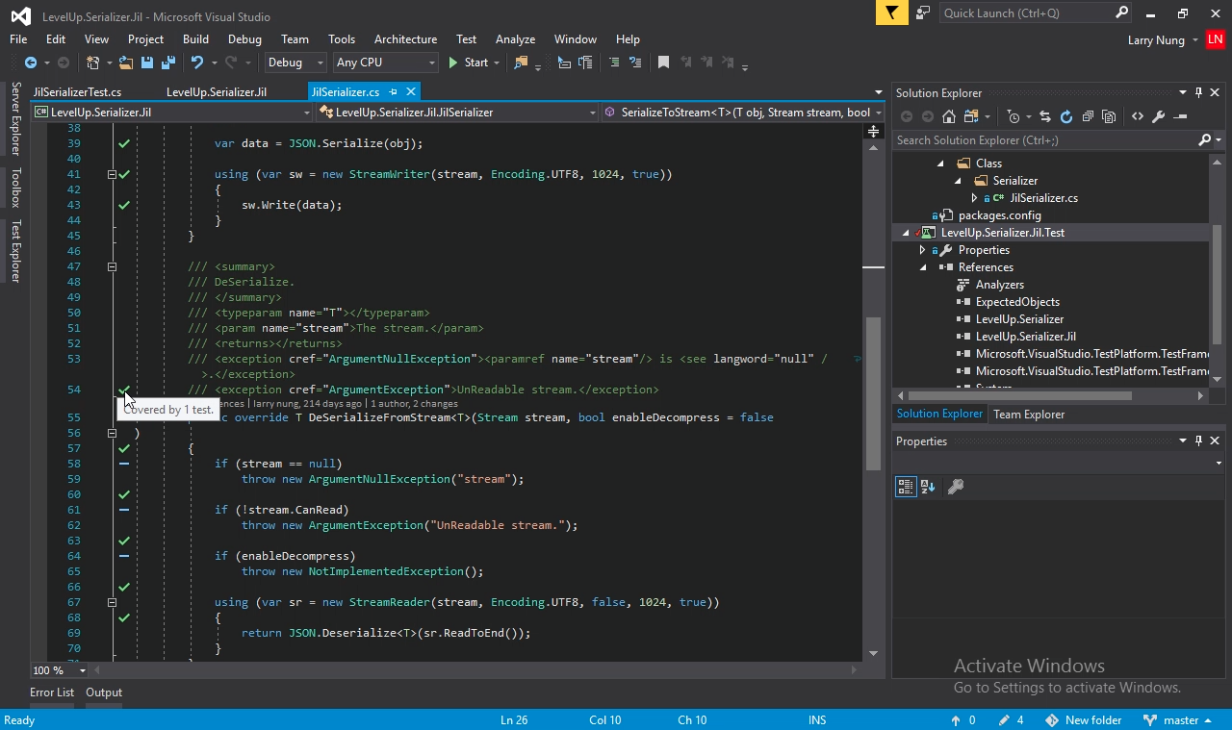Viewport: 1232px width, 730px height.
Task: Click the Navigate Backward toolbar arrow
Action: coord(31,63)
